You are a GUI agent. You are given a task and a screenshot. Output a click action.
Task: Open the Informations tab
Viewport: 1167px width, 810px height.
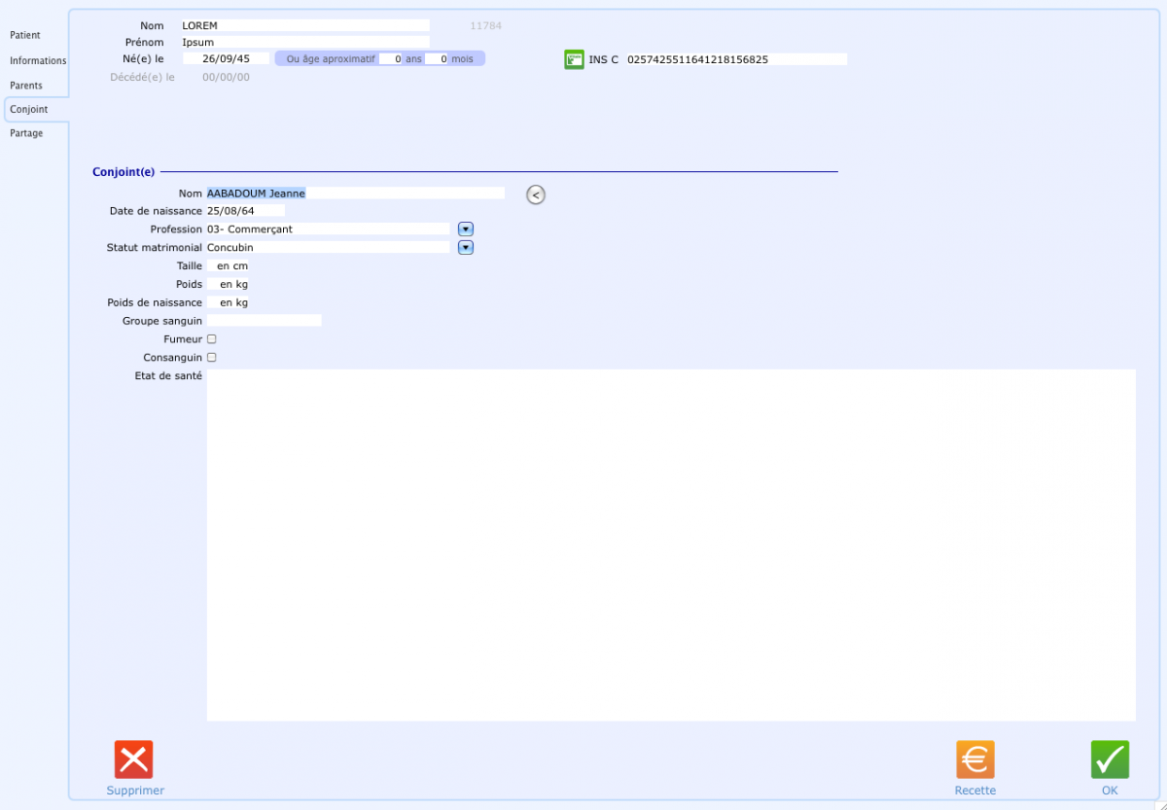tap(38, 60)
